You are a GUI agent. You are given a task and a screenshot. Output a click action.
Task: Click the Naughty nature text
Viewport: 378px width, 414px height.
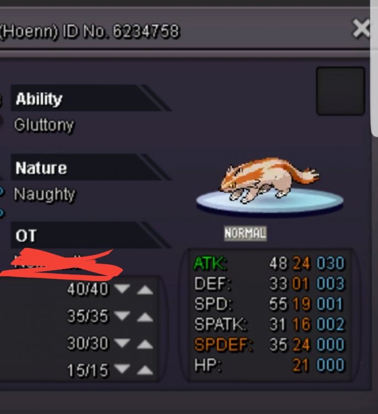coord(44,195)
